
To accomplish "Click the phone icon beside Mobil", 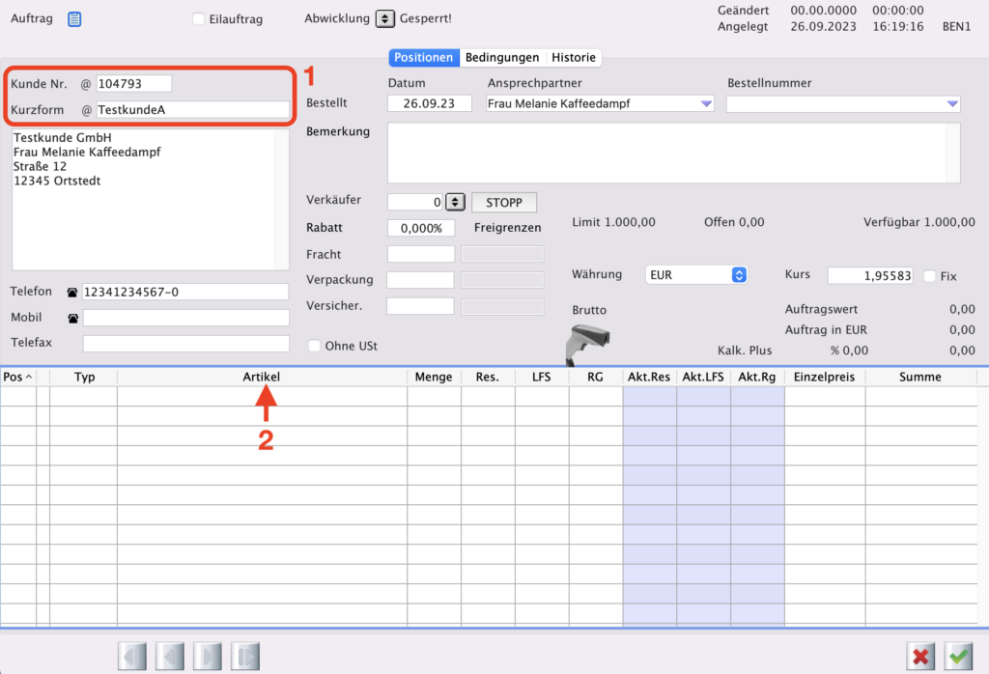I will (x=71, y=318).
